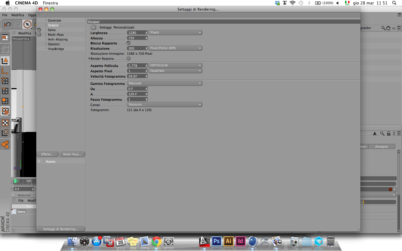Open the Quadrato pixel aspect dropdown
Screen dimensions: 402x251
point(175,71)
